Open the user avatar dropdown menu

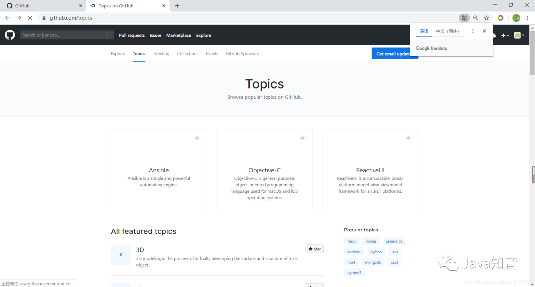tap(519, 35)
